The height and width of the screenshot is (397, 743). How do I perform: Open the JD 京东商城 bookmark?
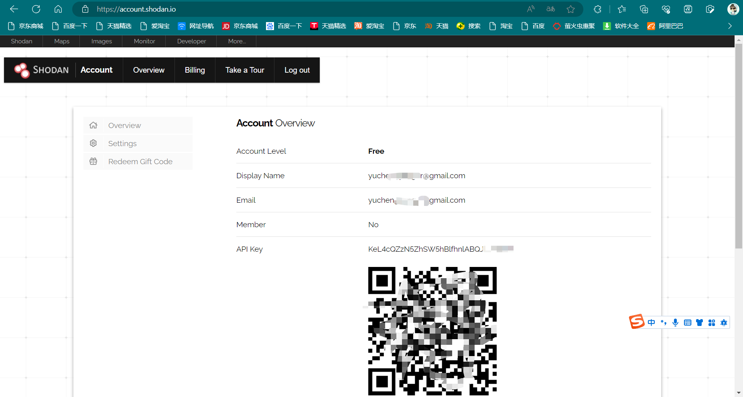coord(240,26)
